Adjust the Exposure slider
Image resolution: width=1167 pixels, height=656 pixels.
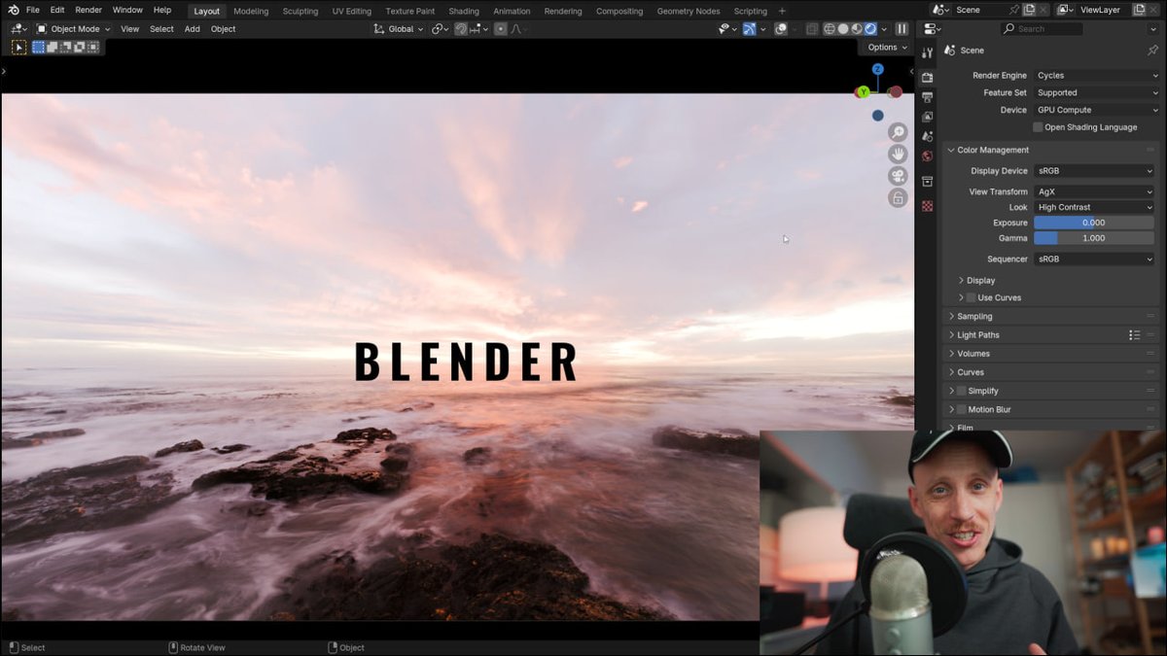1094,223
